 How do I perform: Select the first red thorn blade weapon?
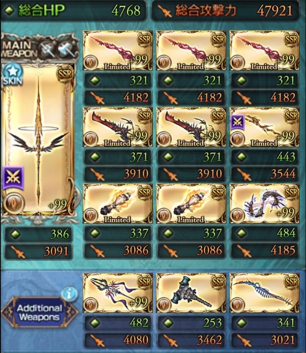tap(117, 50)
